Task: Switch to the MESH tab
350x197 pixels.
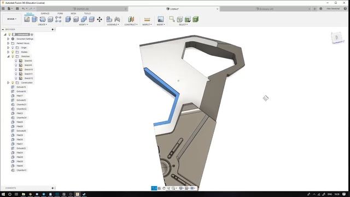Action: (73, 14)
